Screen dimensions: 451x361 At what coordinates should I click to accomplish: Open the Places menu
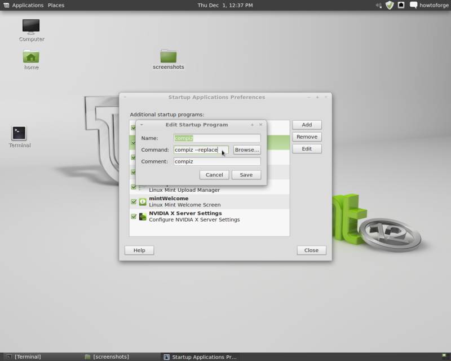click(56, 5)
